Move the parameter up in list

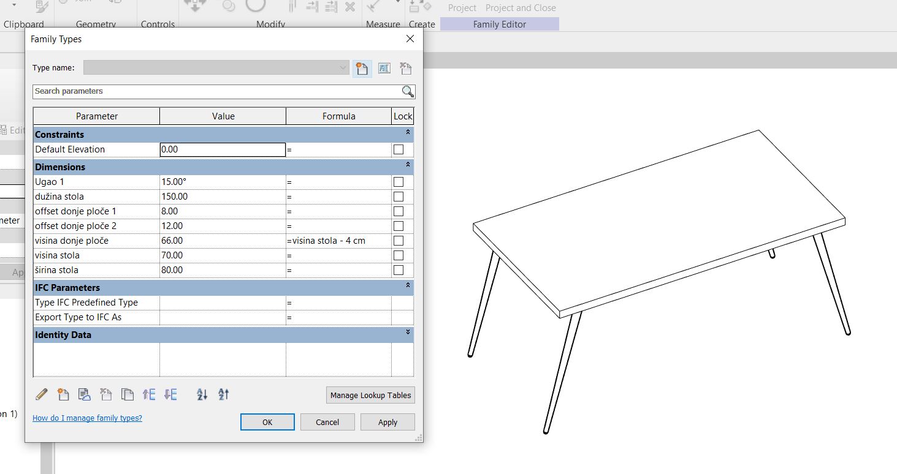tap(149, 394)
